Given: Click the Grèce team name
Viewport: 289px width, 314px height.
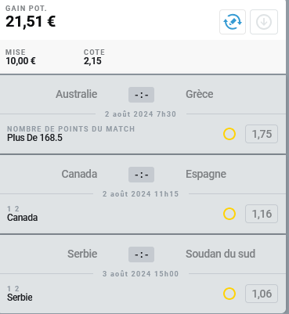Looking at the screenshot, I should [x=200, y=94].
